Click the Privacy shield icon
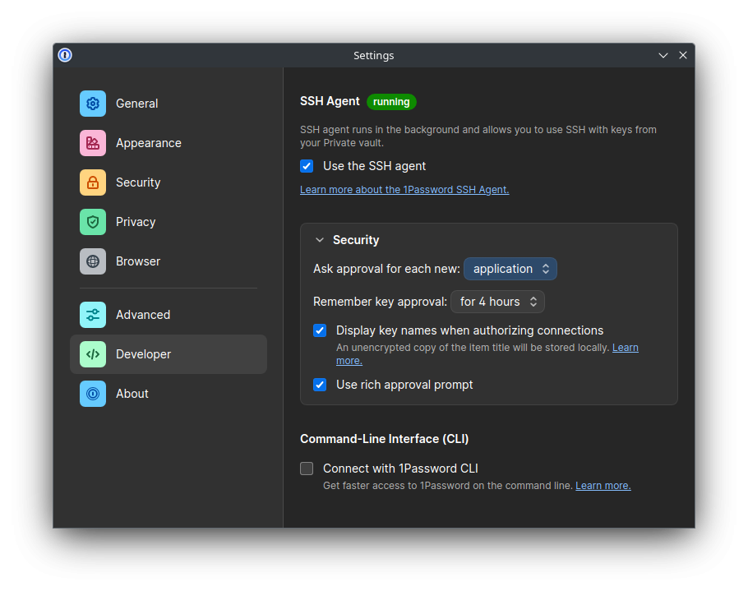Viewport: 748px width, 591px height. (x=93, y=222)
